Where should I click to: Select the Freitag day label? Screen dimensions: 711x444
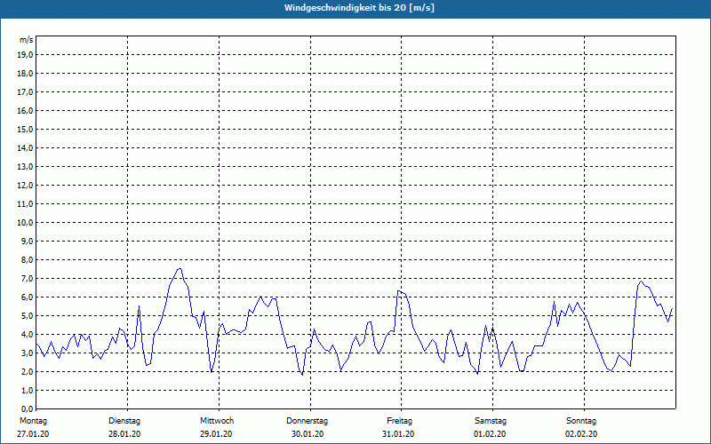399,421
